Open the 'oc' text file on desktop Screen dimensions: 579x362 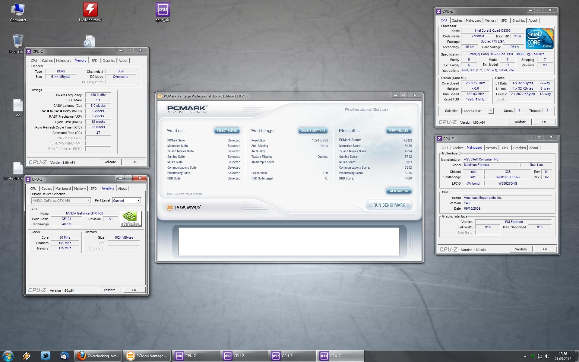coord(18,107)
